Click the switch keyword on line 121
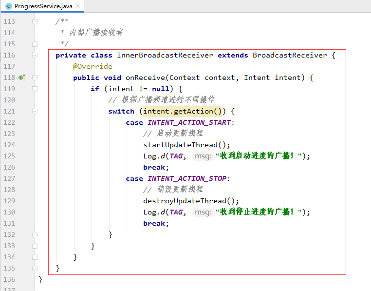Screen dimensions: 371x291 [x=121, y=111]
